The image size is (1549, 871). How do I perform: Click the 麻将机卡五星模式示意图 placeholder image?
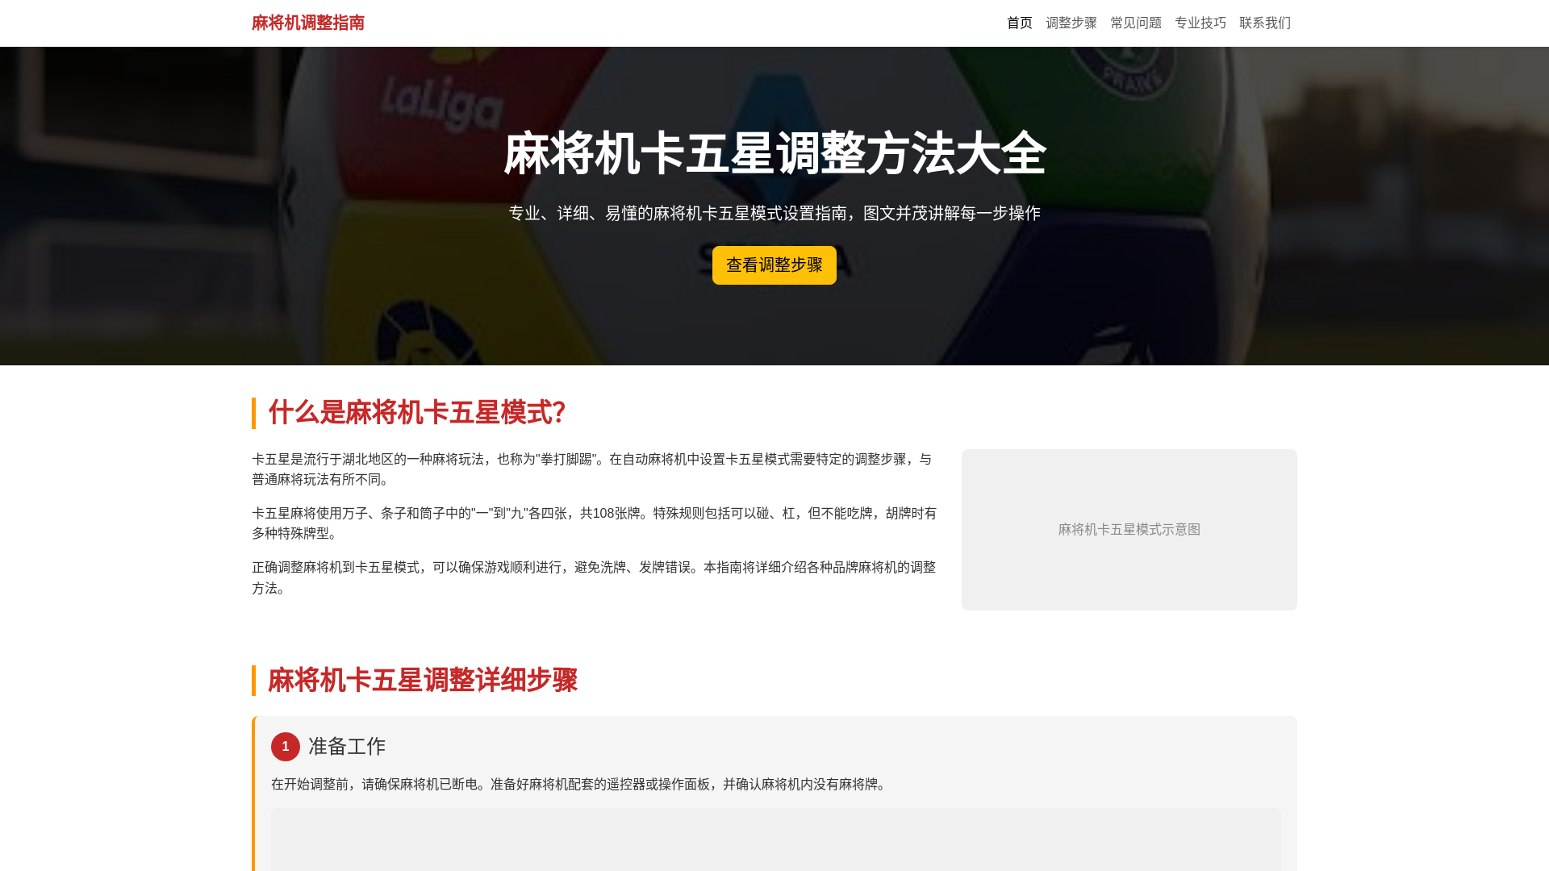pos(1129,530)
